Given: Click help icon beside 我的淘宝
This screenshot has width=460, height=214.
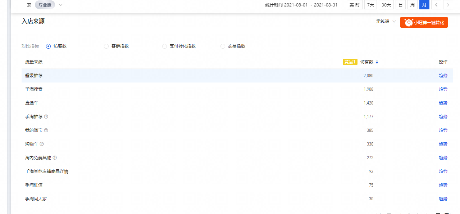Looking at the screenshot, I should click(x=46, y=130).
